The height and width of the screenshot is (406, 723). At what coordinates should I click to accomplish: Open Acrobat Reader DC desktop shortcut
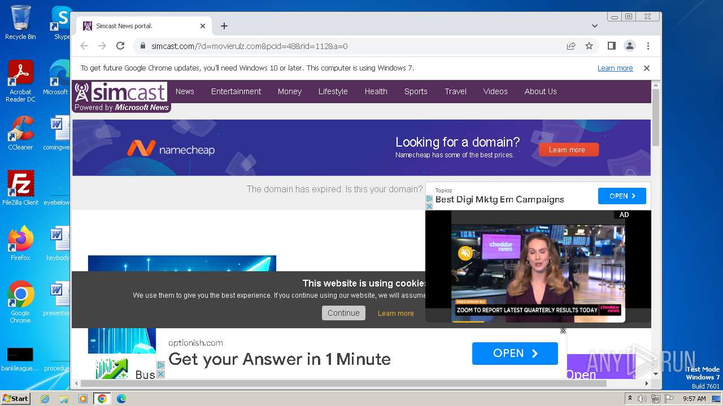(x=20, y=81)
